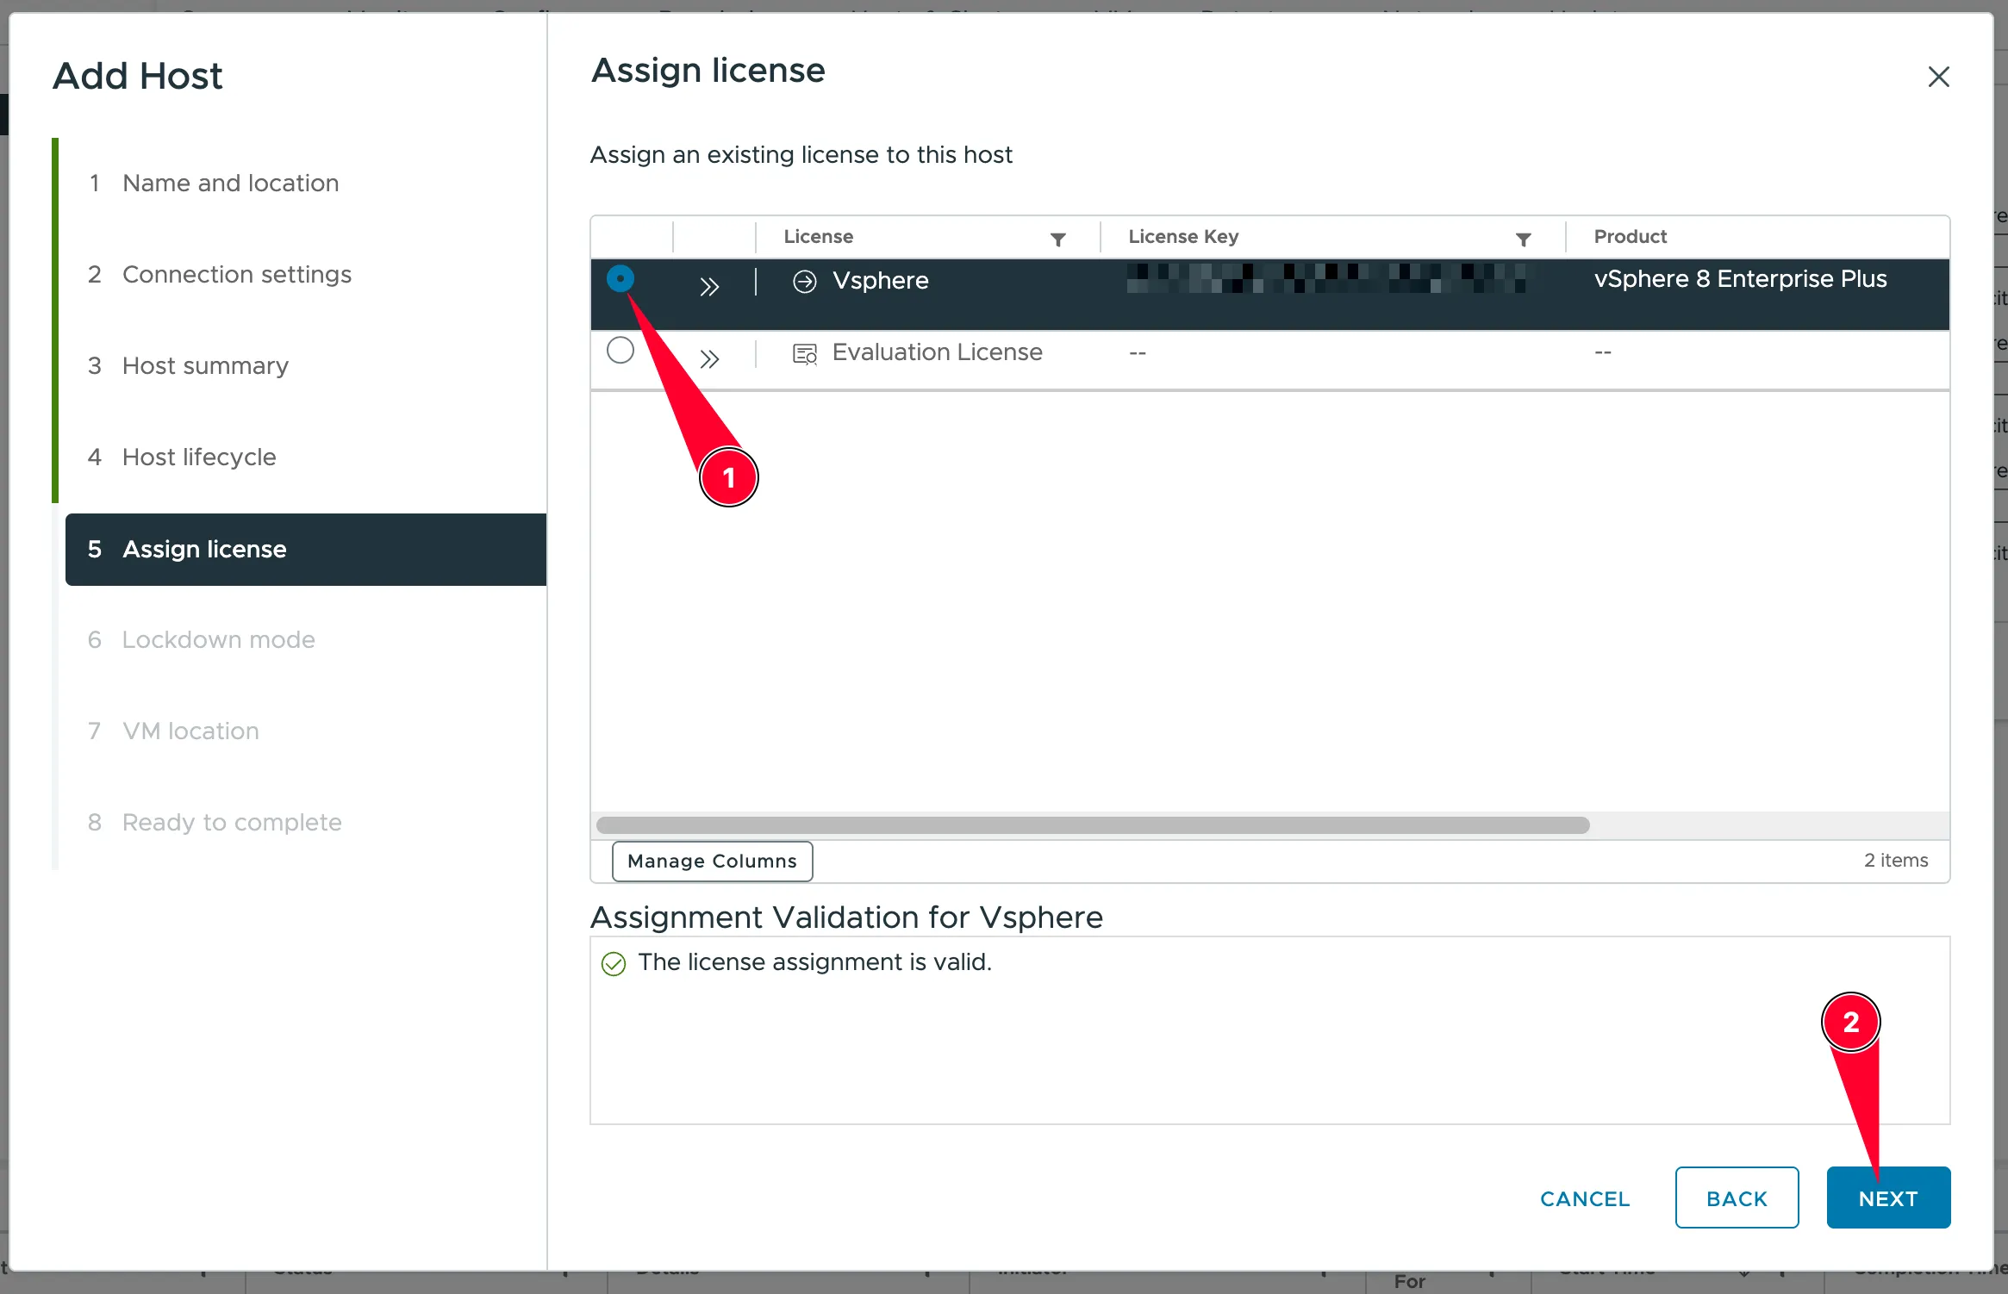The image size is (2008, 1294).
Task: Click the Vsphere license arrow icon
Action: 804,282
